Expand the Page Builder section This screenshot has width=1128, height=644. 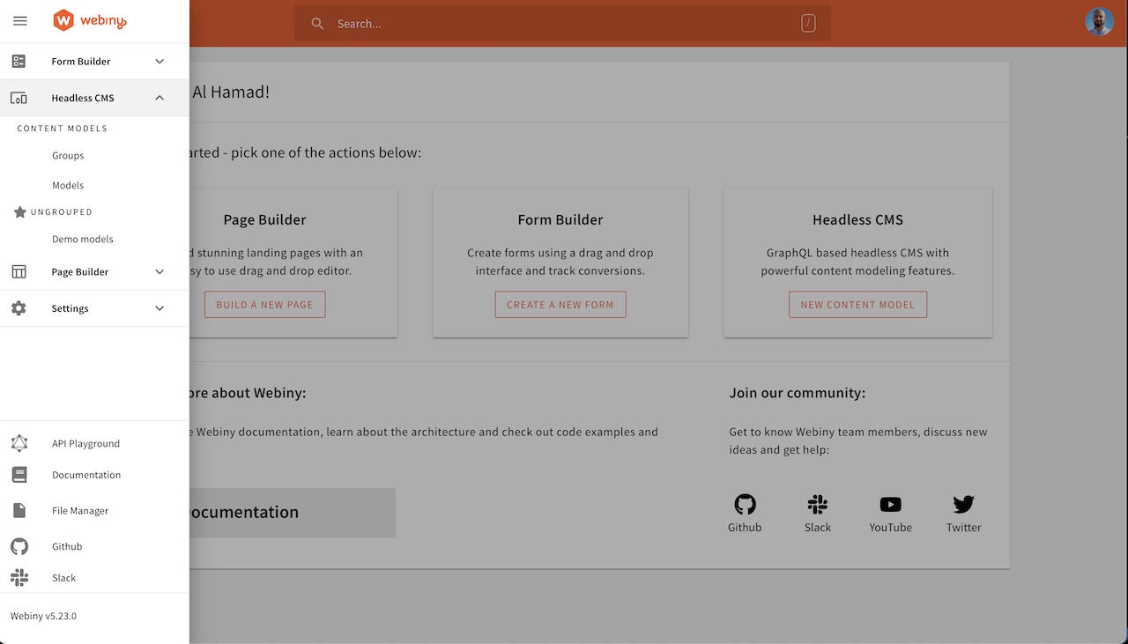coord(159,271)
